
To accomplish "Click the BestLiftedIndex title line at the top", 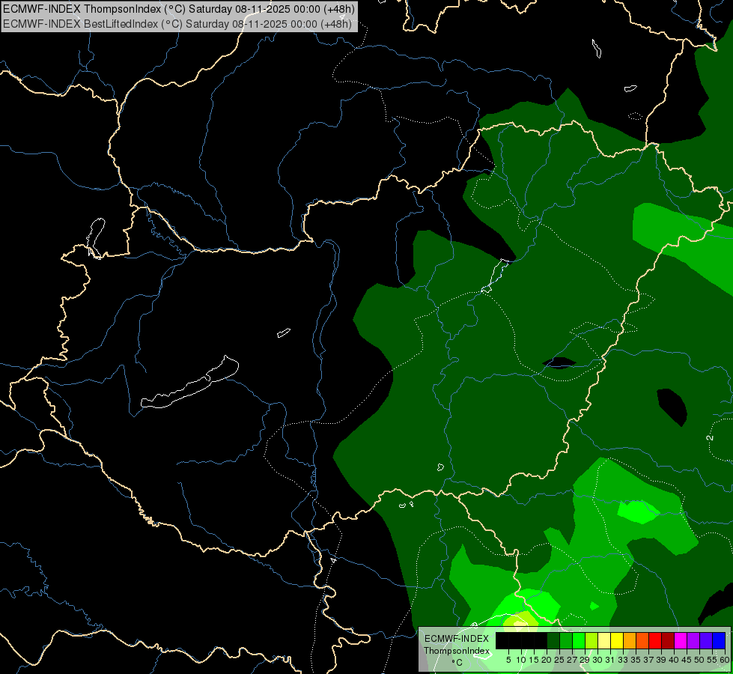I will (177, 24).
